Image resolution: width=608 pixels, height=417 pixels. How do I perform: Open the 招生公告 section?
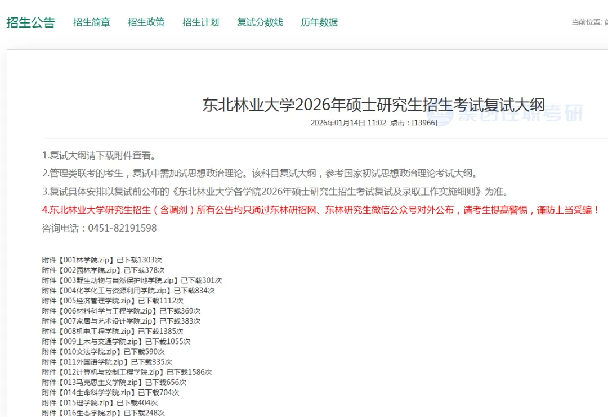pos(31,22)
